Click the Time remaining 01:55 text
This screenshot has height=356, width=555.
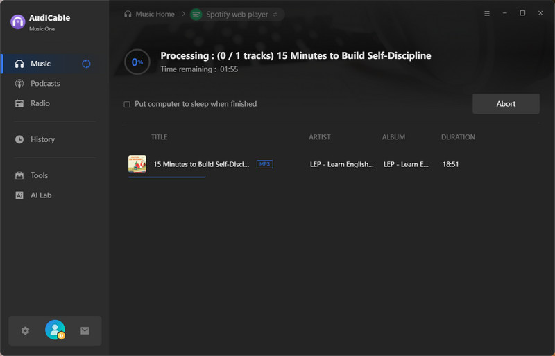tap(199, 69)
